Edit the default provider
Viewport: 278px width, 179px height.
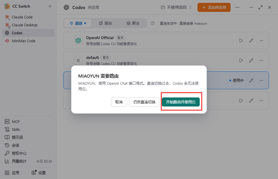coord(251,60)
